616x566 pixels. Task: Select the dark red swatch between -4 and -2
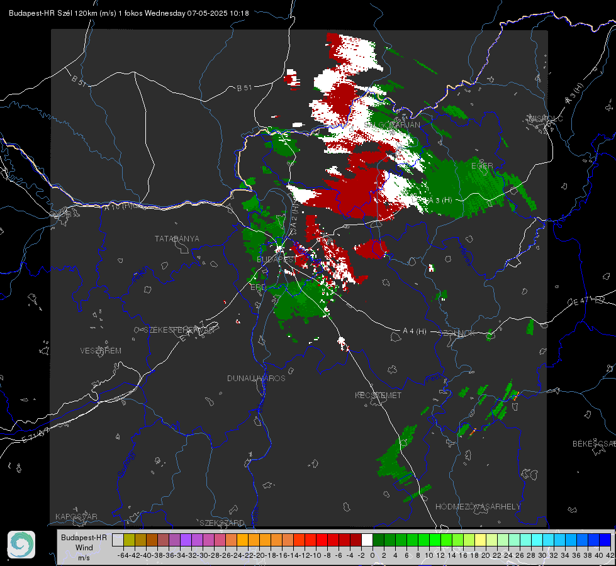pos(356,540)
